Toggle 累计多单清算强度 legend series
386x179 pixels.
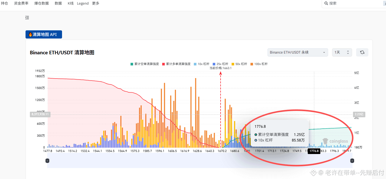[176, 64]
